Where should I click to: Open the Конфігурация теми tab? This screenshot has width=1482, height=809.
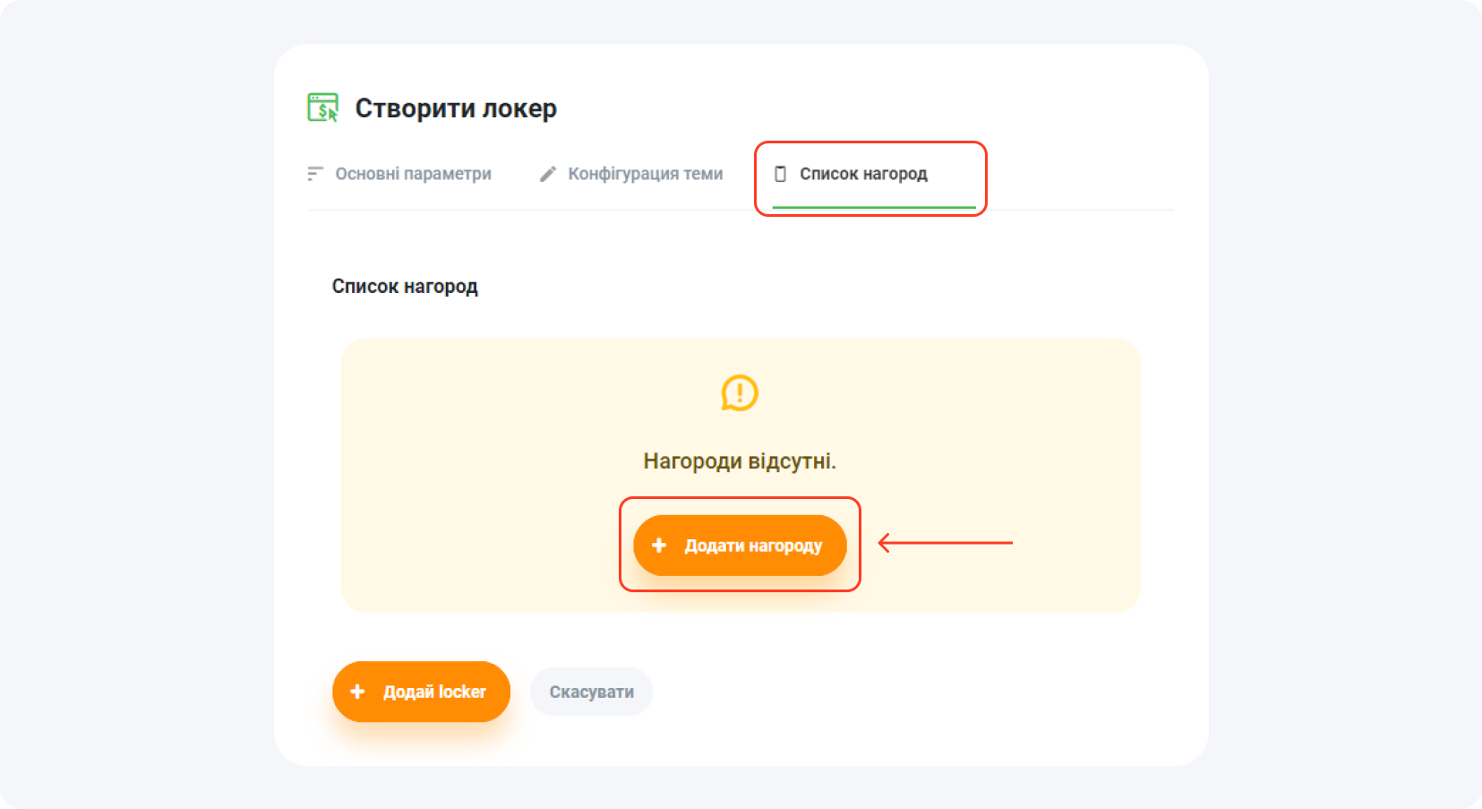[x=645, y=174]
